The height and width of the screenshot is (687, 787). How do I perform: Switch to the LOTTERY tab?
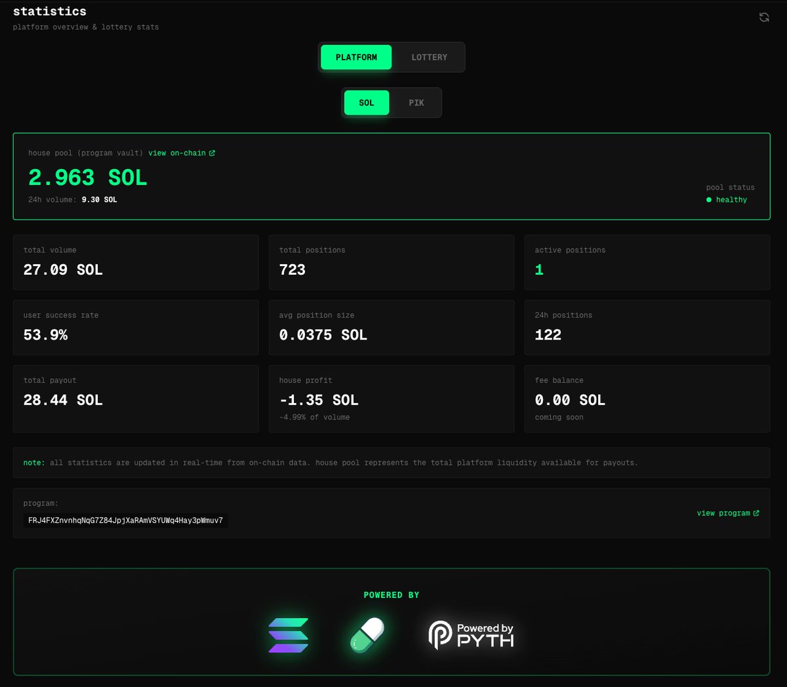(x=429, y=58)
